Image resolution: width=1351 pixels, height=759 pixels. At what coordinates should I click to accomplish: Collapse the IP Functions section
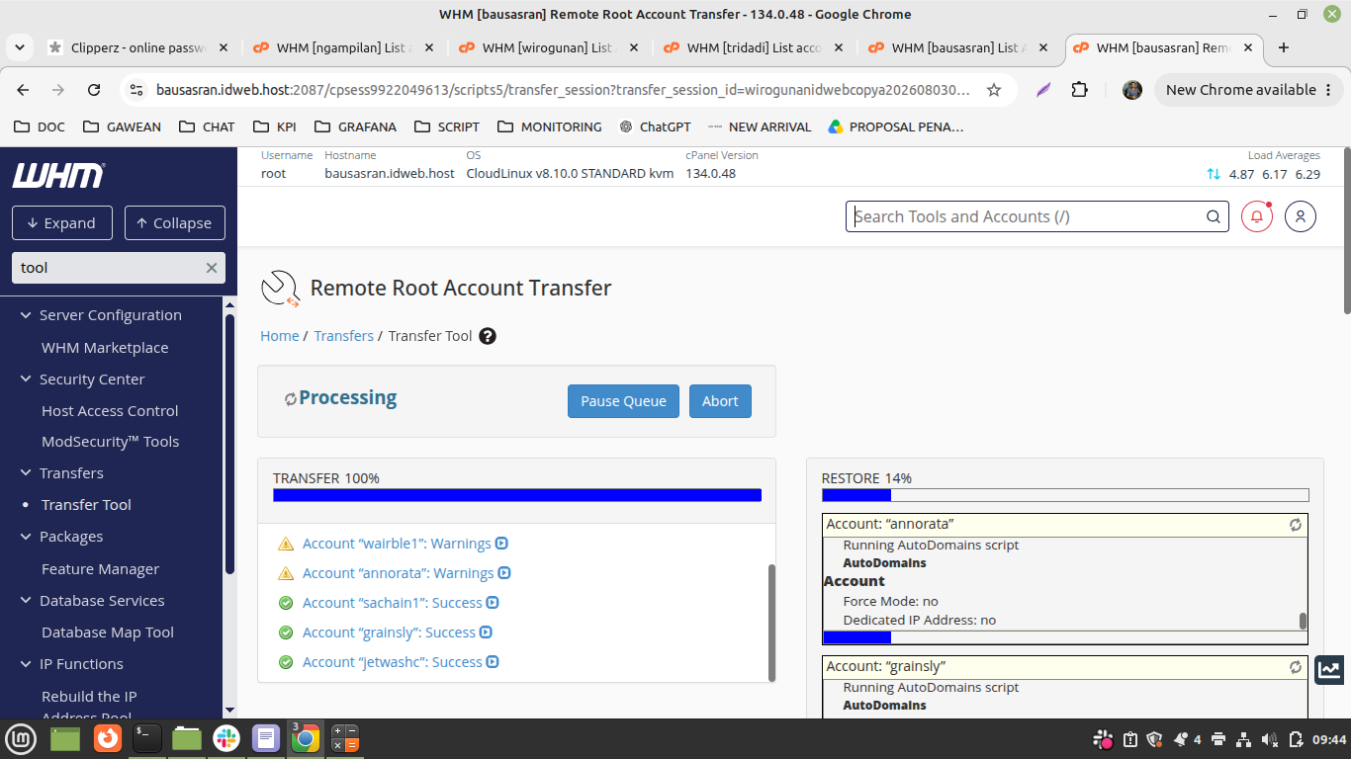tap(27, 664)
